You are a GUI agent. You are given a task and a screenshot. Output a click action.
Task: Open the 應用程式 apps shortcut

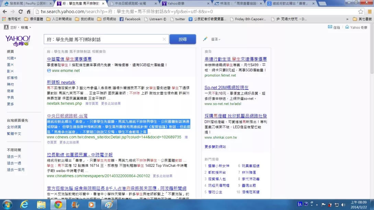click(x=11, y=19)
